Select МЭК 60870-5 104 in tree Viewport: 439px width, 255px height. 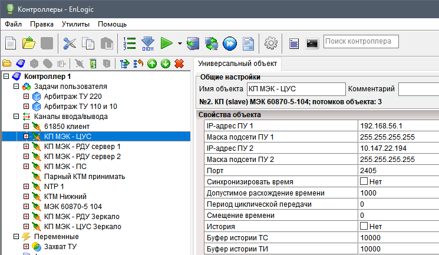[73, 207]
